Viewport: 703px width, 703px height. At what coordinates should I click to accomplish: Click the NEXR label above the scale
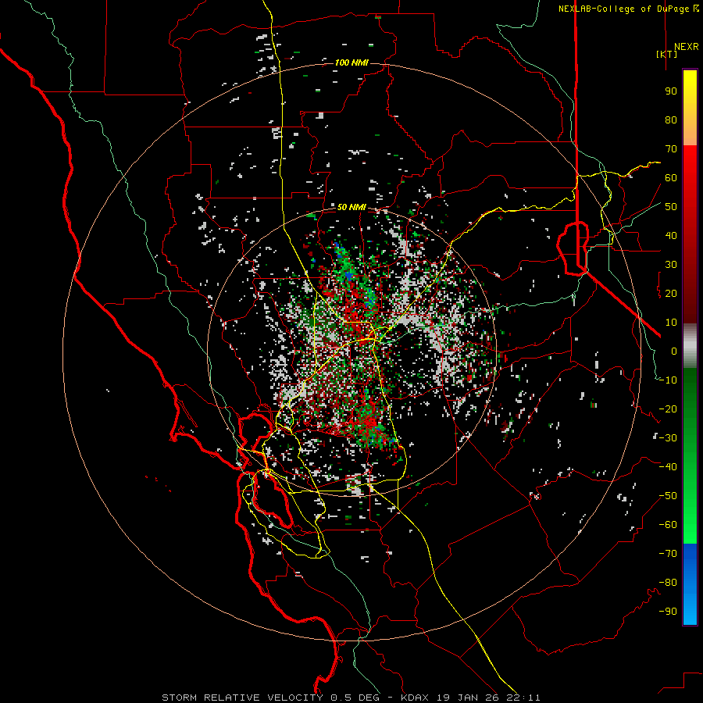(686, 47)
